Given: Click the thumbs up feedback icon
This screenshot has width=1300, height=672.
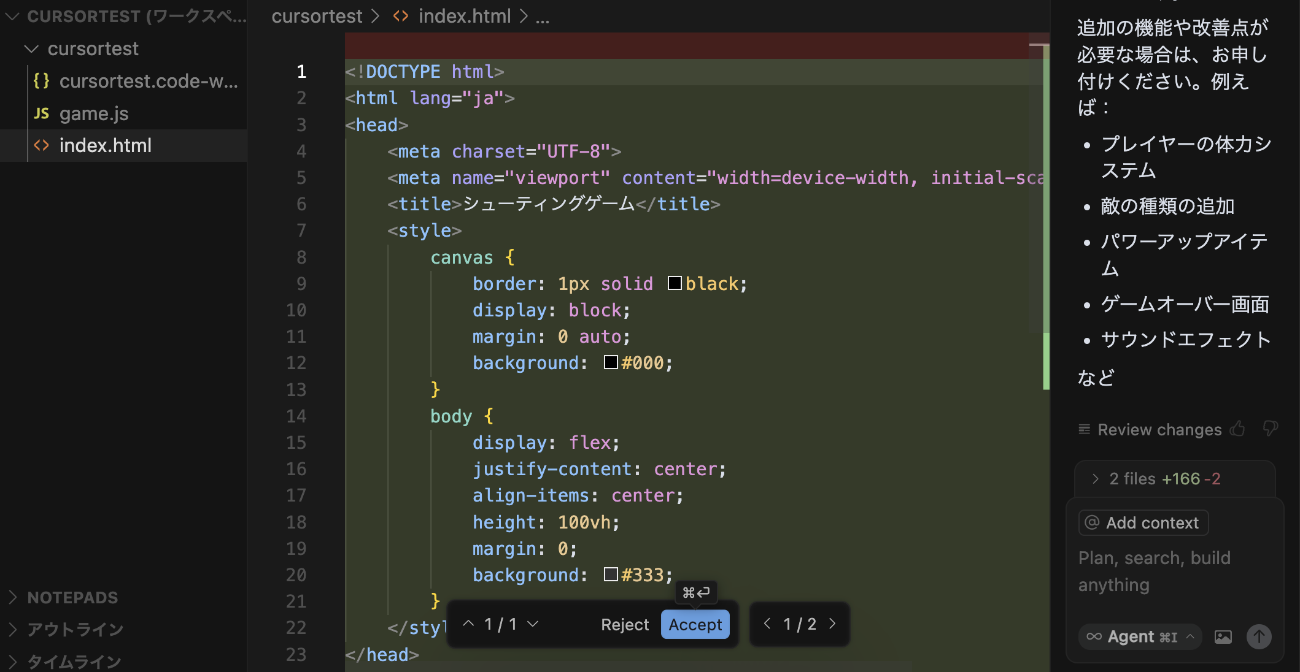Looking at the screenshot, I should [1238, 429].
